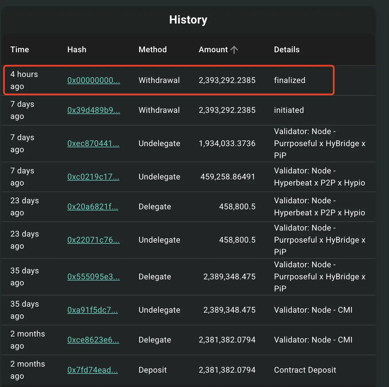Screen dimensions: 389x387
Task: Click the Hash column header
Action: coord(77,50)
